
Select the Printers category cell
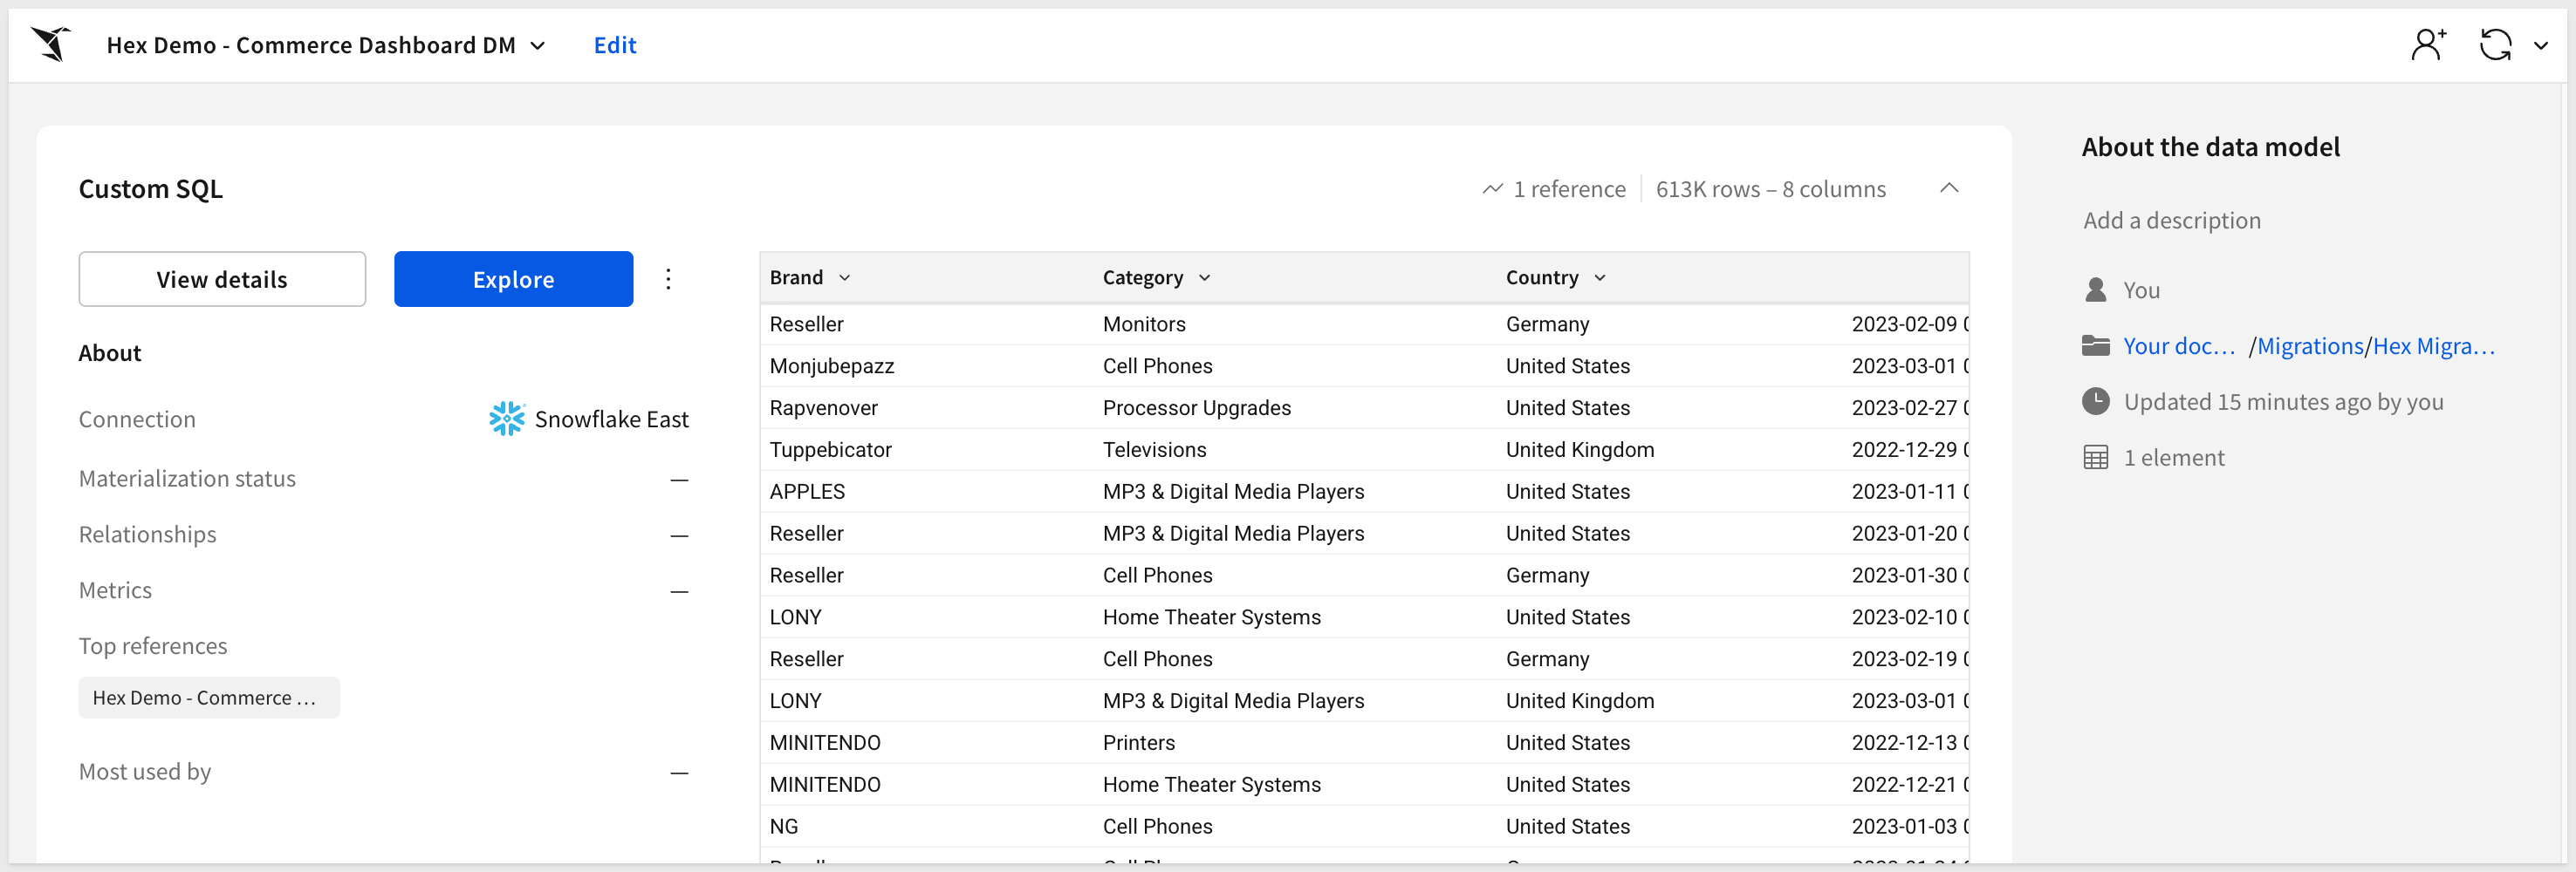(x=1296, y=742)
